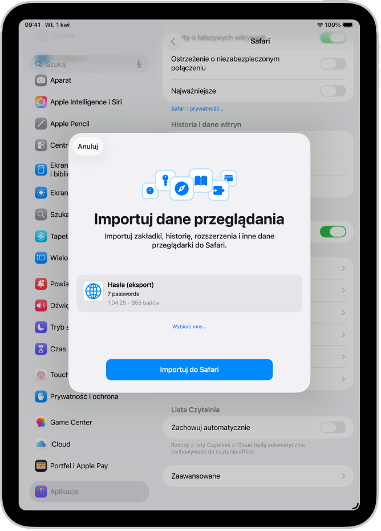Tap the Safari back chevron icon
Screen dimensions: 381x531
173,42
